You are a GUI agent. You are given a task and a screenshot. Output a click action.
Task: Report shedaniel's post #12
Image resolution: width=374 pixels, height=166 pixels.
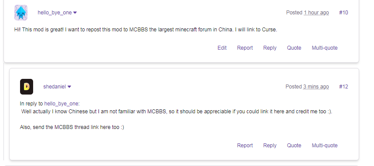pyautogui.click(x=245, y=145)
